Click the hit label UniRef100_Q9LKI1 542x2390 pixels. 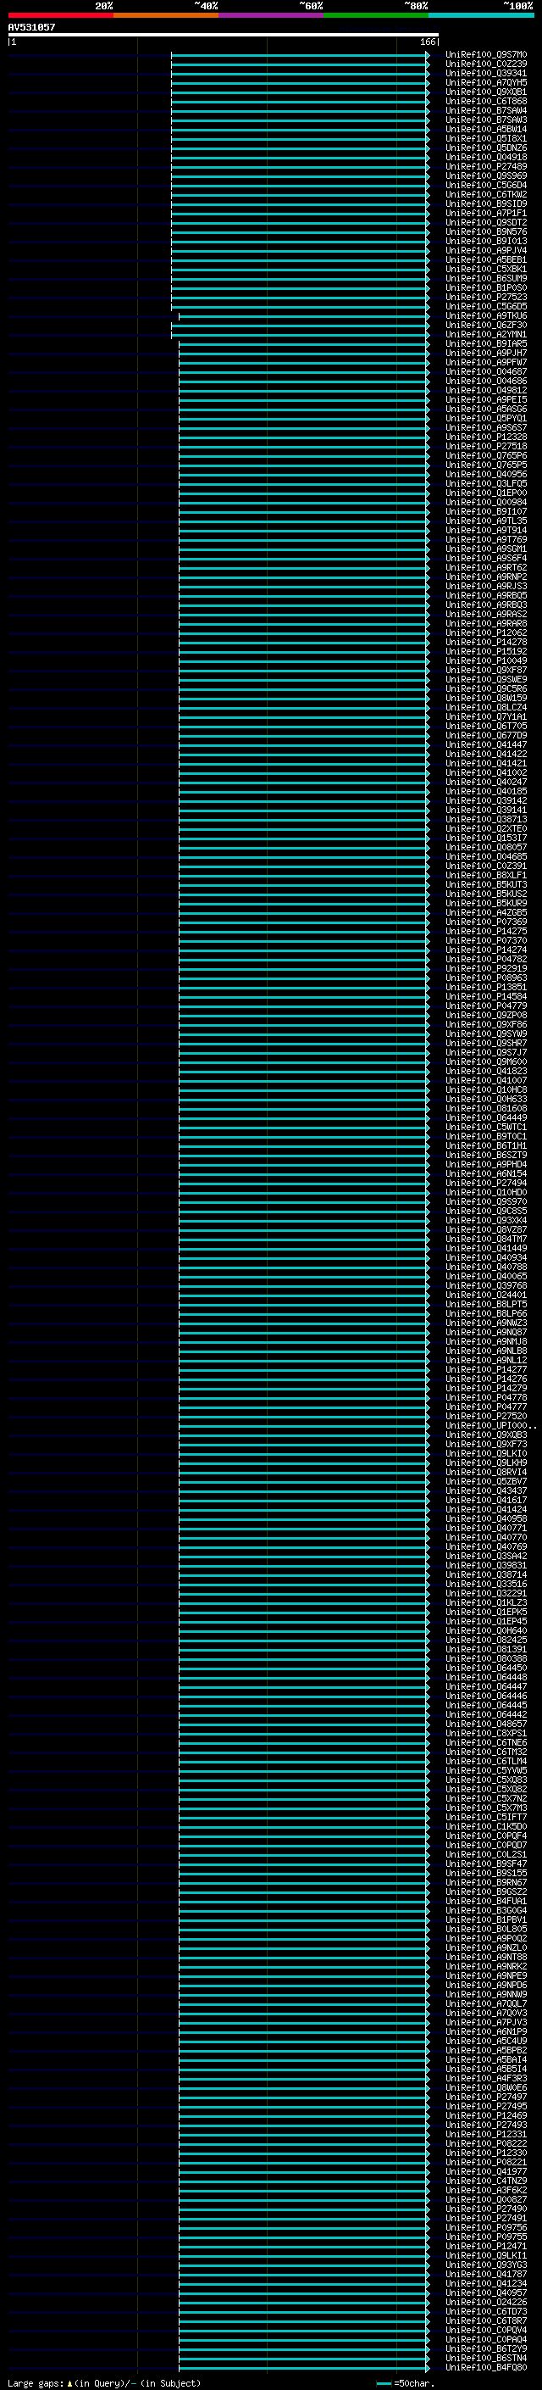point(486,2254)
